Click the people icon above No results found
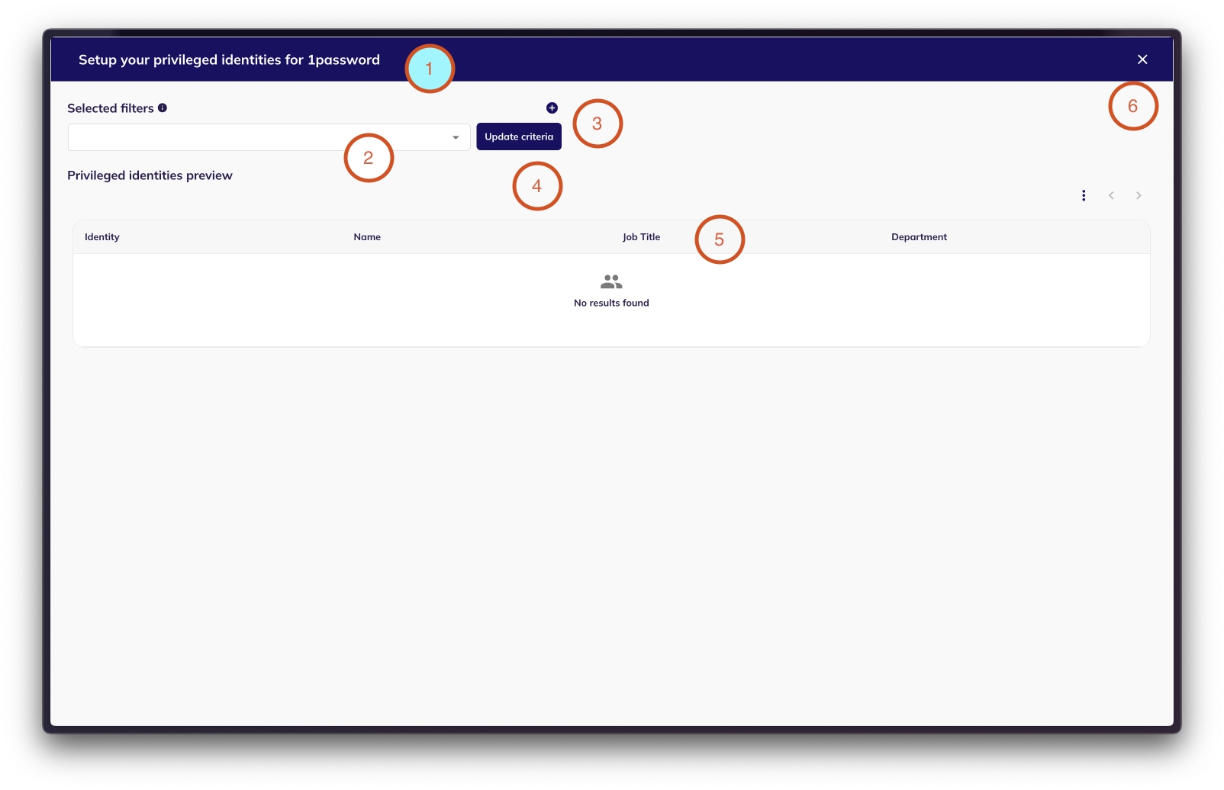Image resolution: width=1224 pixels, height=790 pixels. 611,282
